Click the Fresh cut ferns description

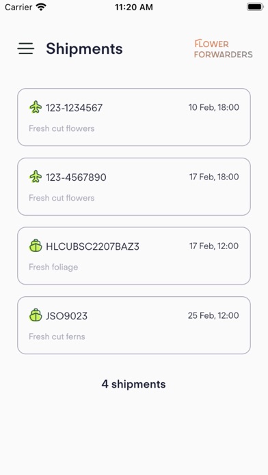click(x=57, y=336)
